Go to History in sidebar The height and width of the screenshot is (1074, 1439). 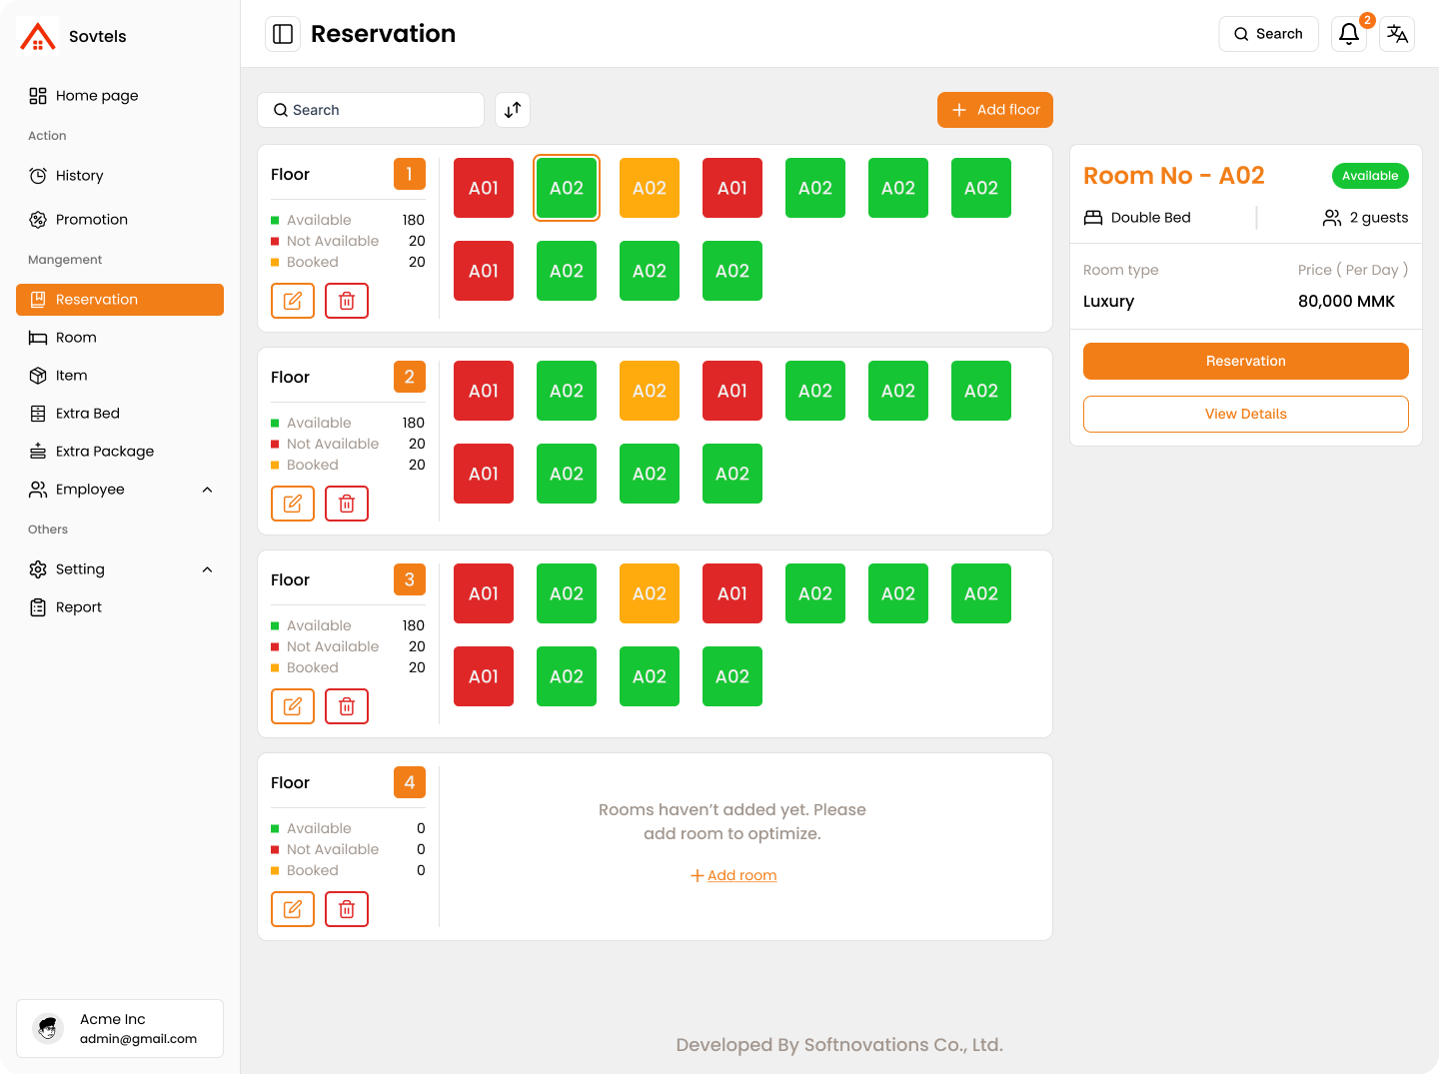(x=79, y=176)
